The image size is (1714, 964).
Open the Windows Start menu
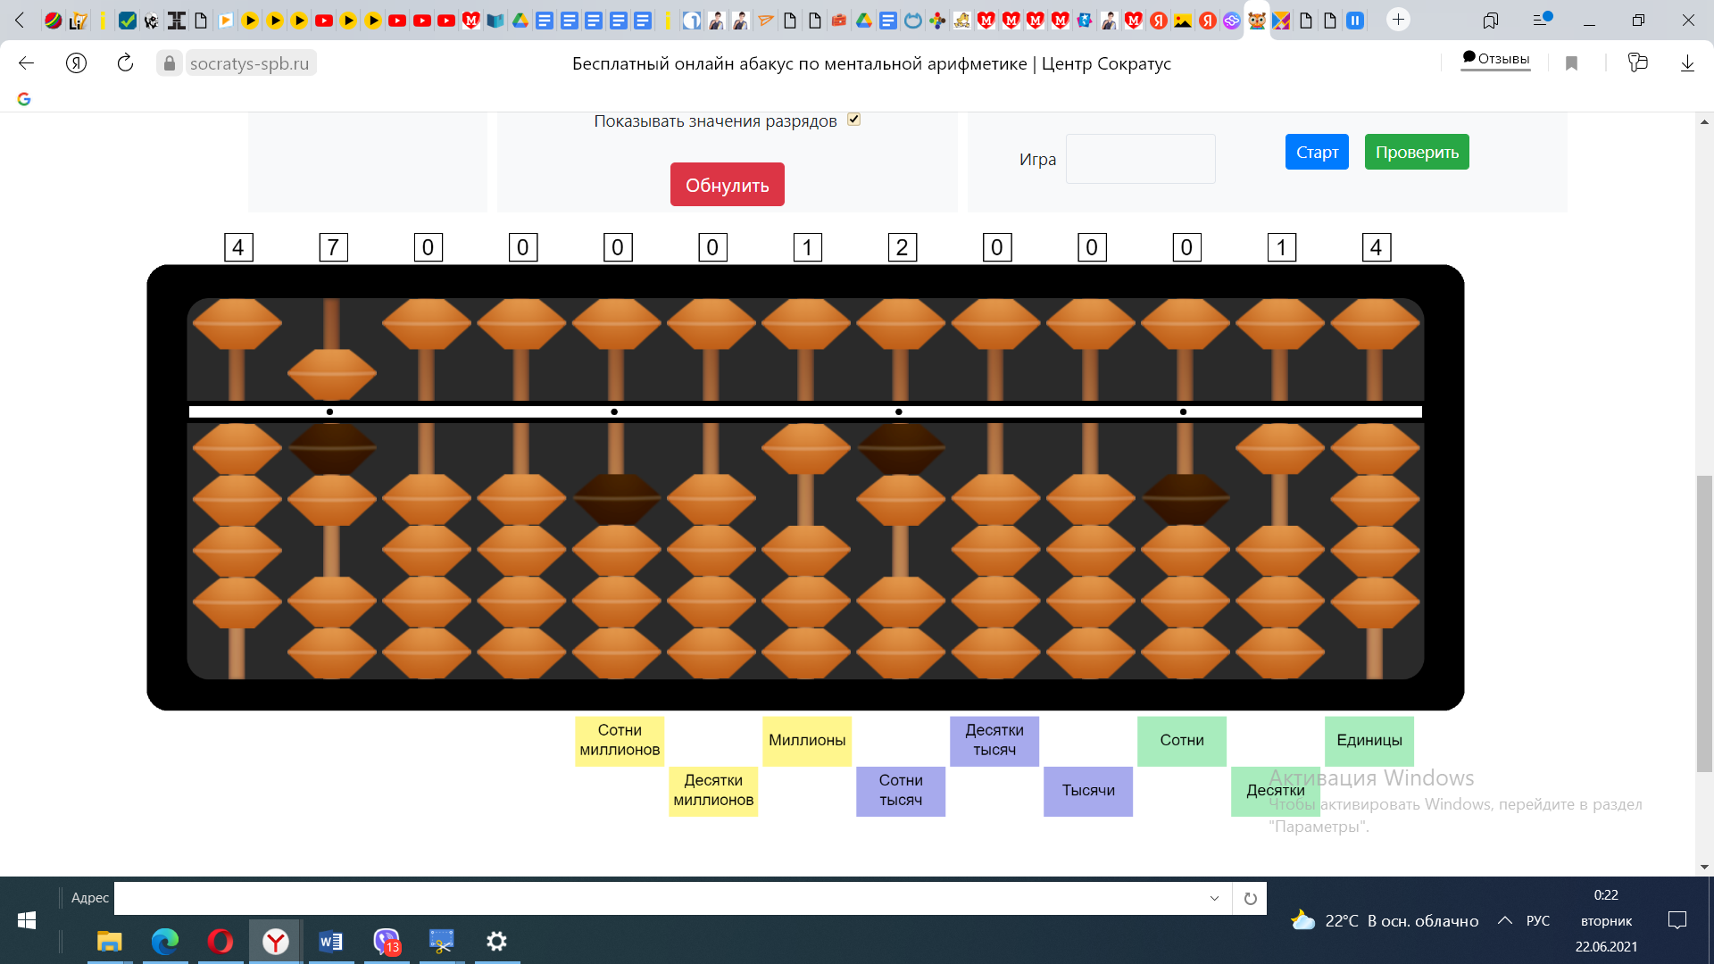tap(27, 920)
